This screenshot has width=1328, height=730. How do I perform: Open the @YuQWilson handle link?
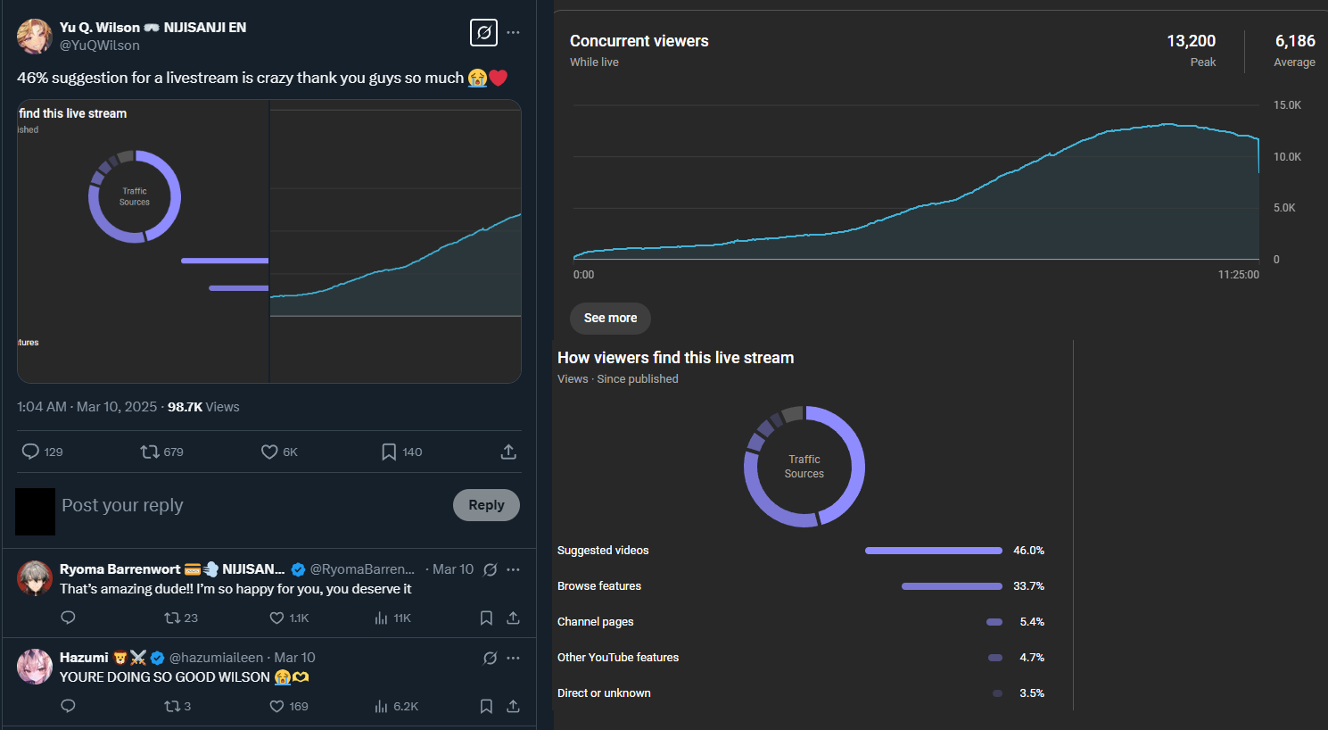[x=100, y=46]
